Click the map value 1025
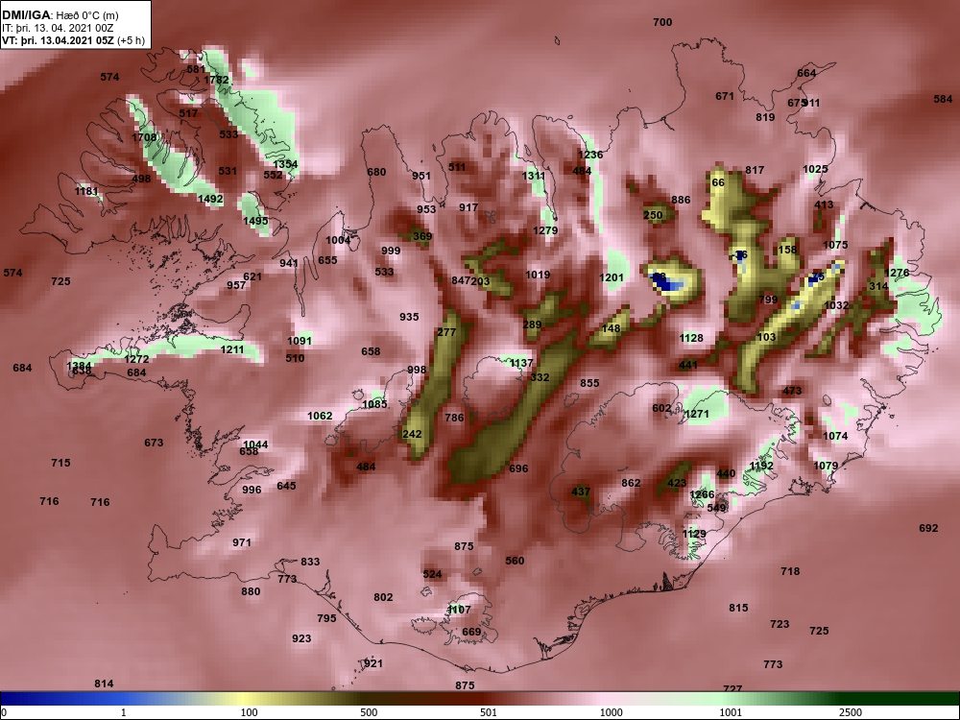The image size is (960, 720). coord(815,170)
